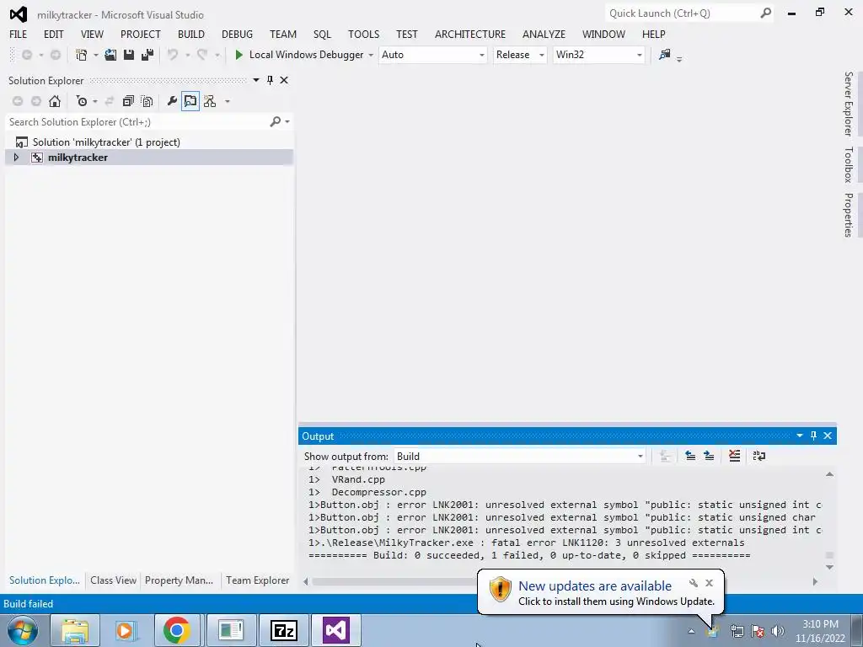Click in the Search Solution Explorer field

pyautogui.click(x=137, y=121)
